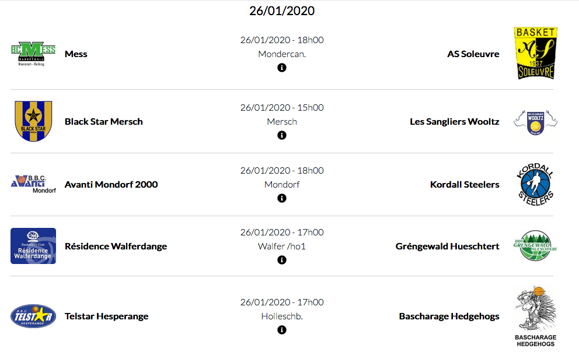Click the Les Sangliers Wooltz logo
Image resolution: width=579 pixels, height=352 pixels.
pos(535,121)
